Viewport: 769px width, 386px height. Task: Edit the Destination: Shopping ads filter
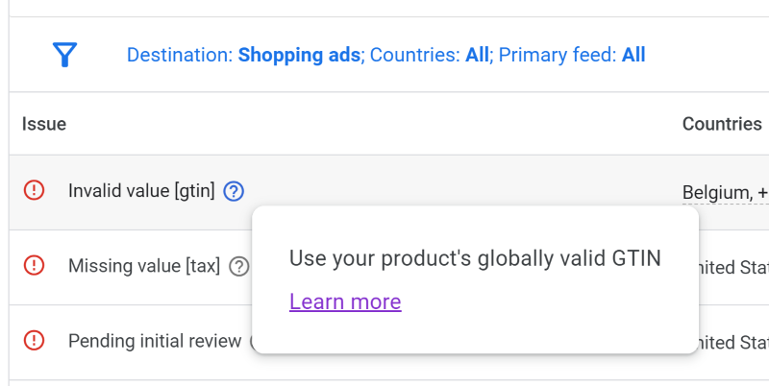244,55
